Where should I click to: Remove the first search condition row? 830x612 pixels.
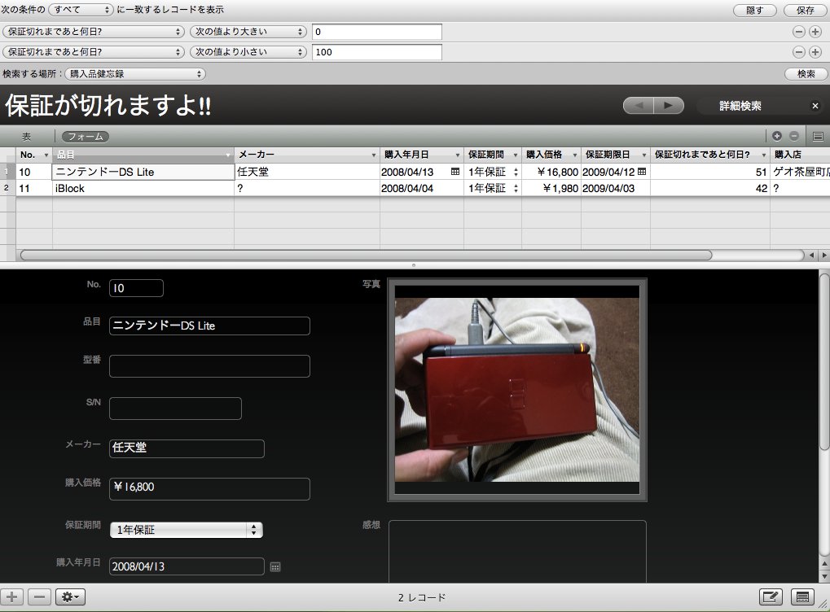[799, 32]
